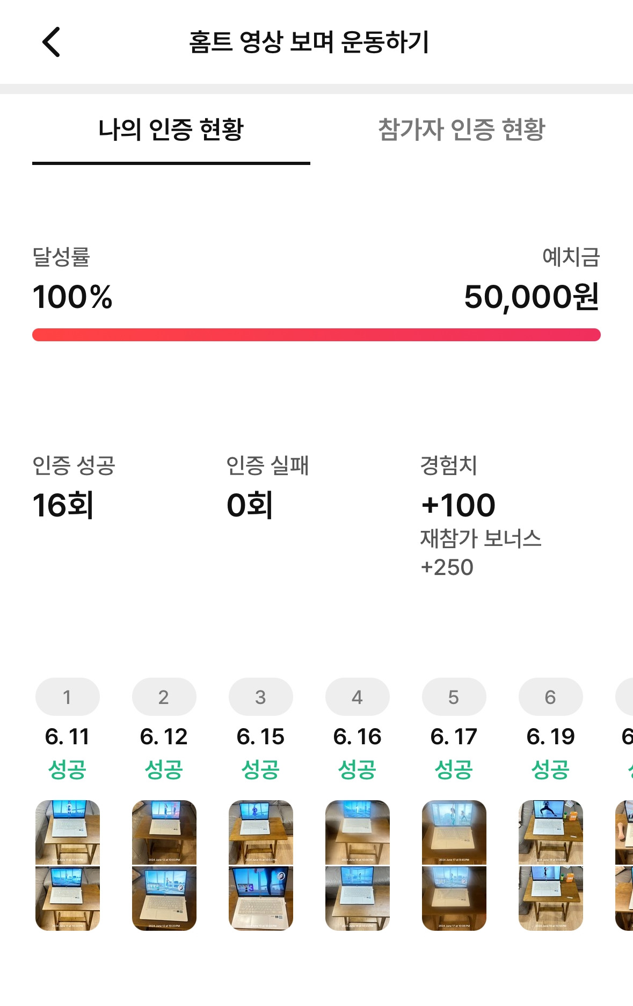Open top photo for 6.11
633x1006 pixels.
point(68,832)
